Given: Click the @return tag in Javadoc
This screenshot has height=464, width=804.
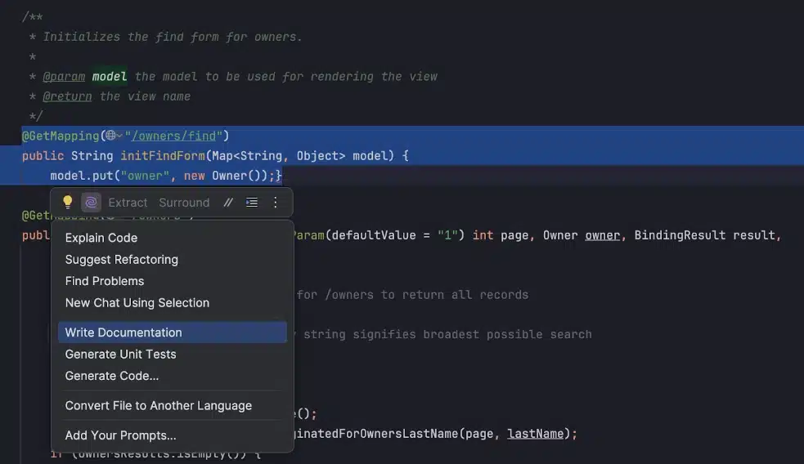Looking at the screenshot, I should pos(67,96).
